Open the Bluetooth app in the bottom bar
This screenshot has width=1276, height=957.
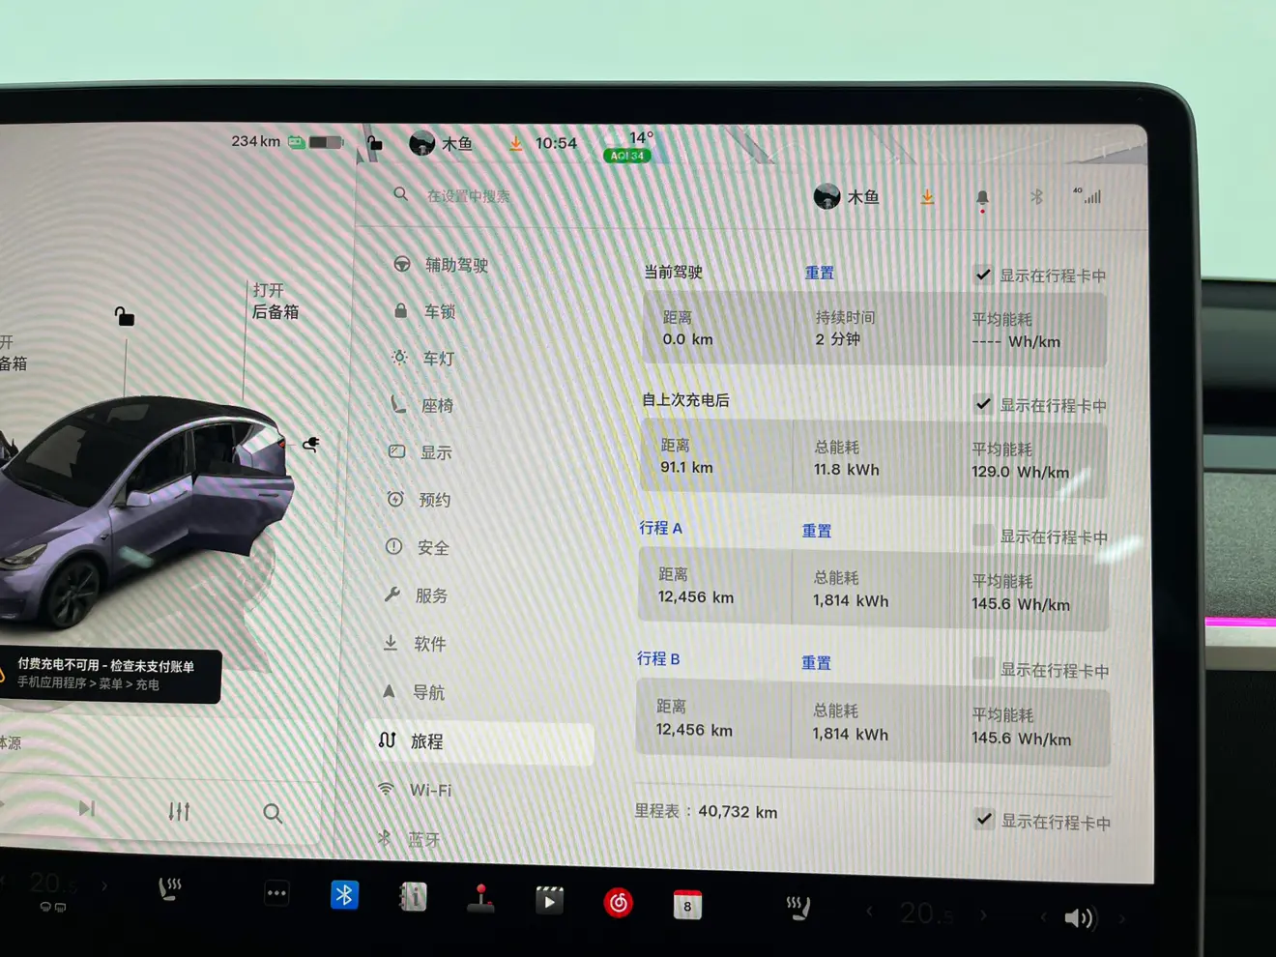point(344,895)
